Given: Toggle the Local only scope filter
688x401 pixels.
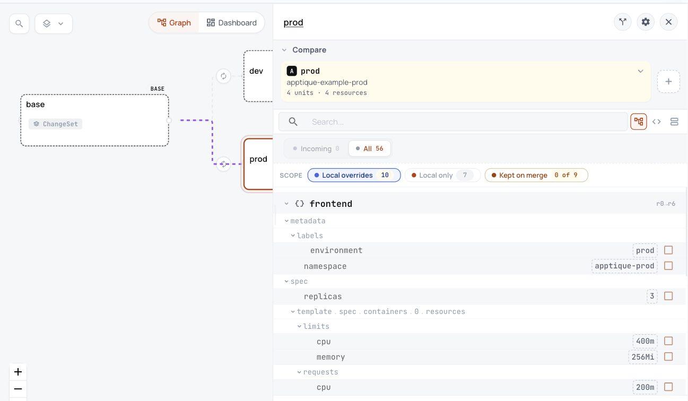Looking at the screenshot, I should (x=442, y=175).
